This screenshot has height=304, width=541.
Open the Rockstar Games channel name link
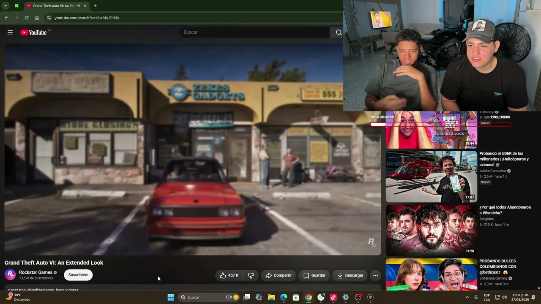coord(36,272)
